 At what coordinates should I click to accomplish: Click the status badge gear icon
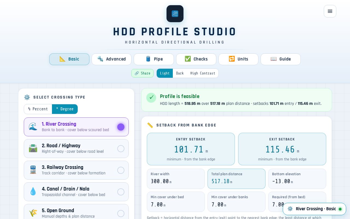290,209
